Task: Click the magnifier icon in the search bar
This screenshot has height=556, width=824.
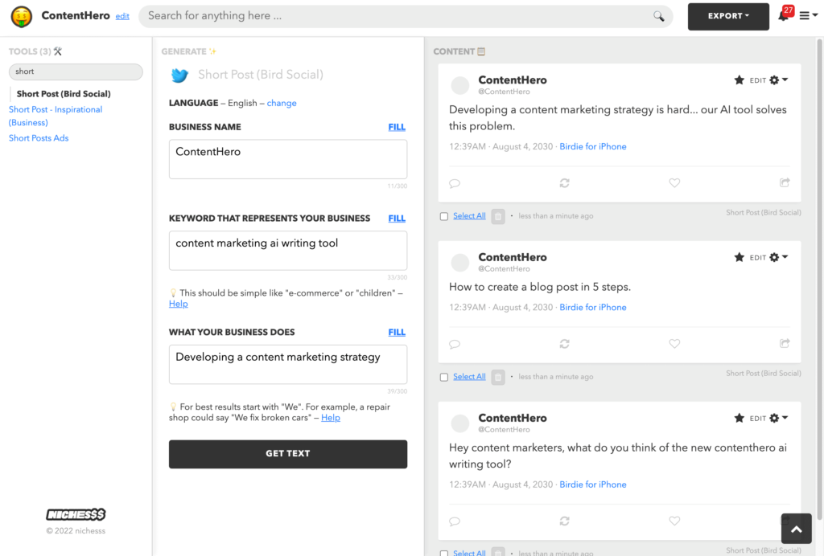Action: (x=658, y=16)
